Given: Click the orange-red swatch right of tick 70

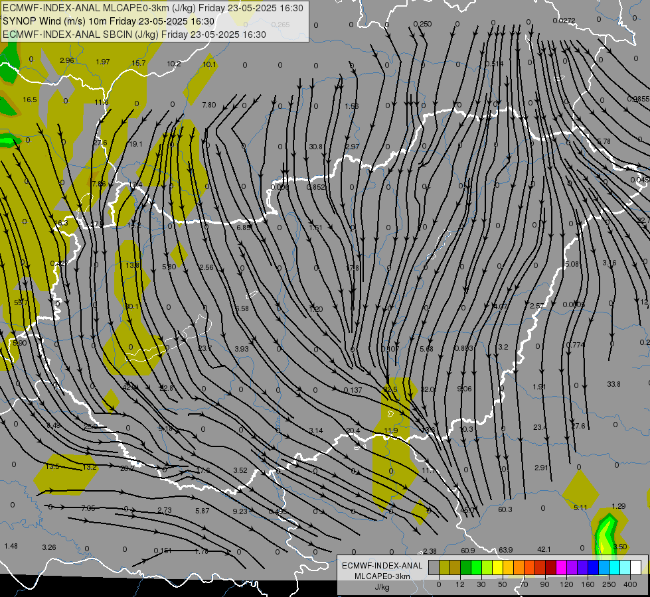Looking at the screenshot, I should click(529, 567).
